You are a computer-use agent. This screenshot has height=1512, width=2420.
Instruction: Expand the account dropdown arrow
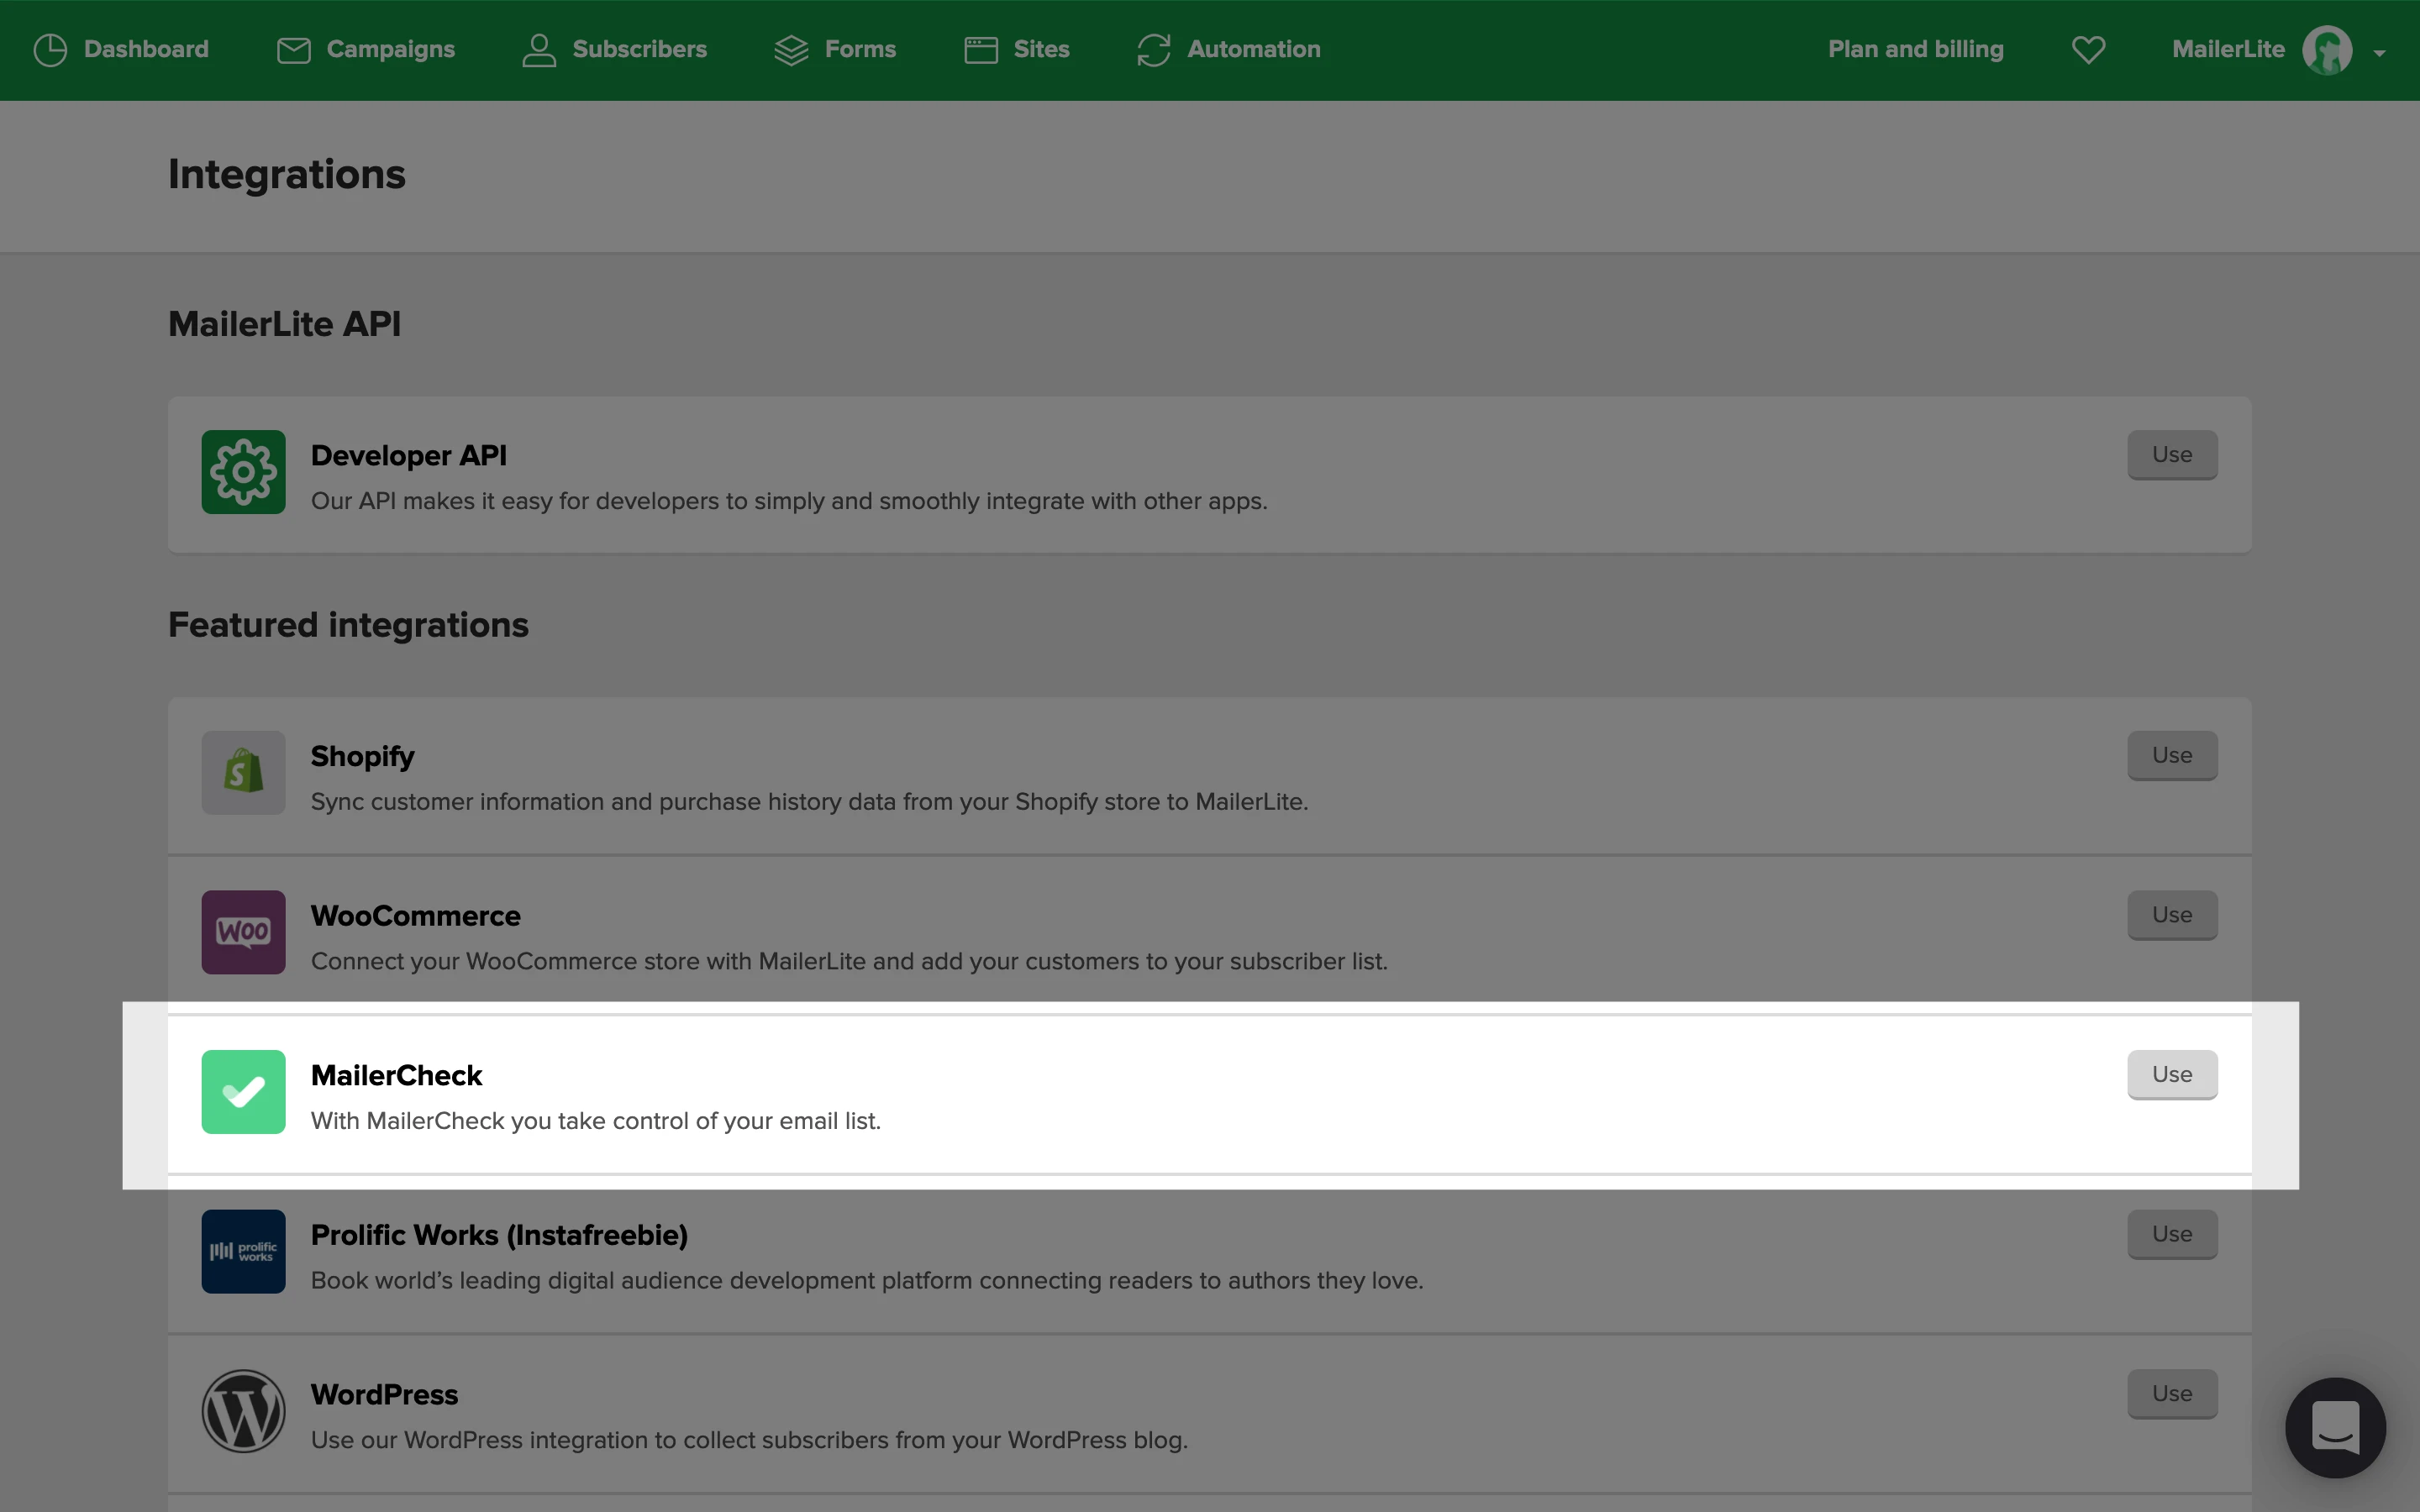tap(2379, 53)
